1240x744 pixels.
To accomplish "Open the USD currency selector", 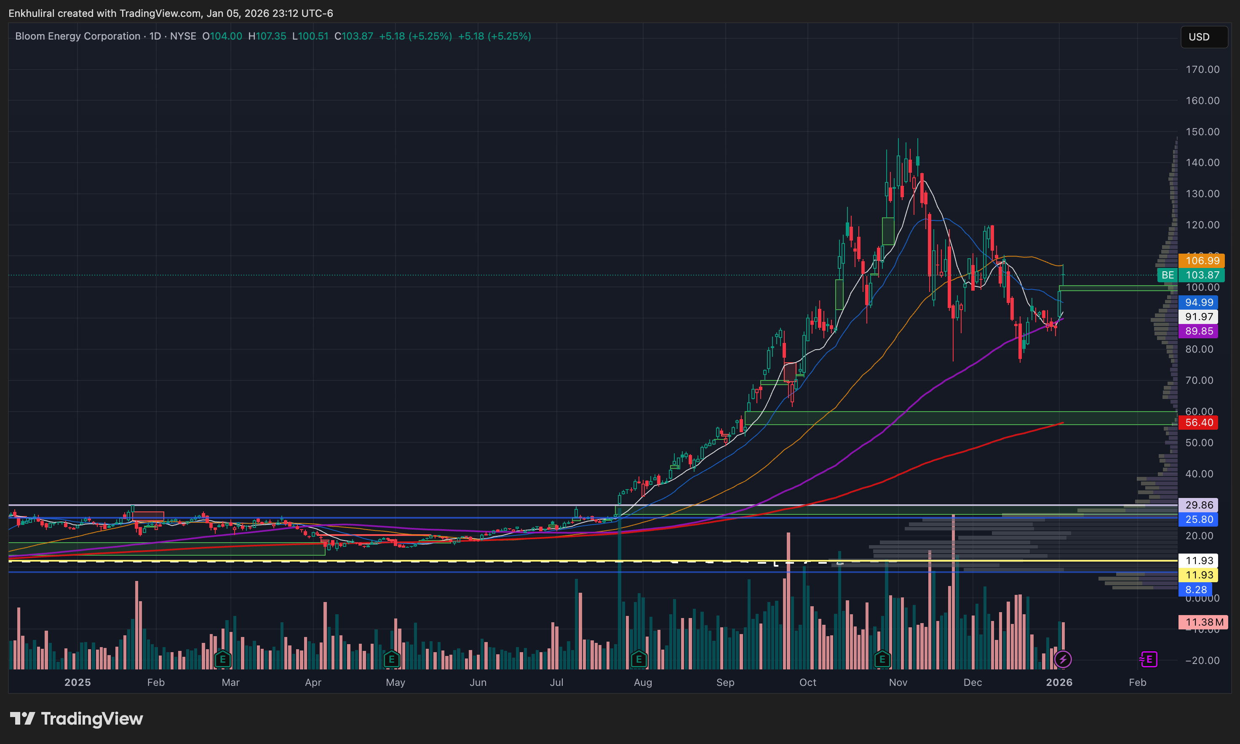I will click(x=1204, y=37).
